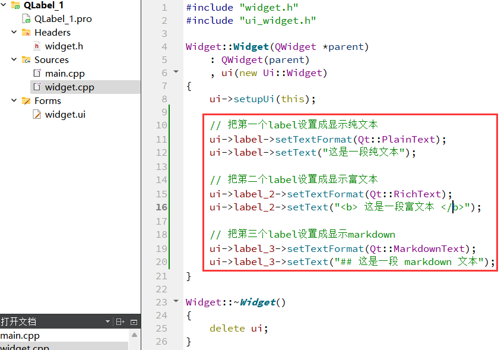Viewport: 501px width, 350px height.
Task: Click the string "这是一段纯文本"
Action: [364, 152]
